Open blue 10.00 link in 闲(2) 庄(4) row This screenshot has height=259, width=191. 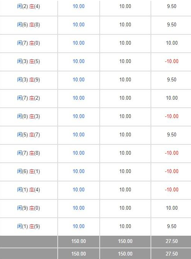(x=79, y=6)
